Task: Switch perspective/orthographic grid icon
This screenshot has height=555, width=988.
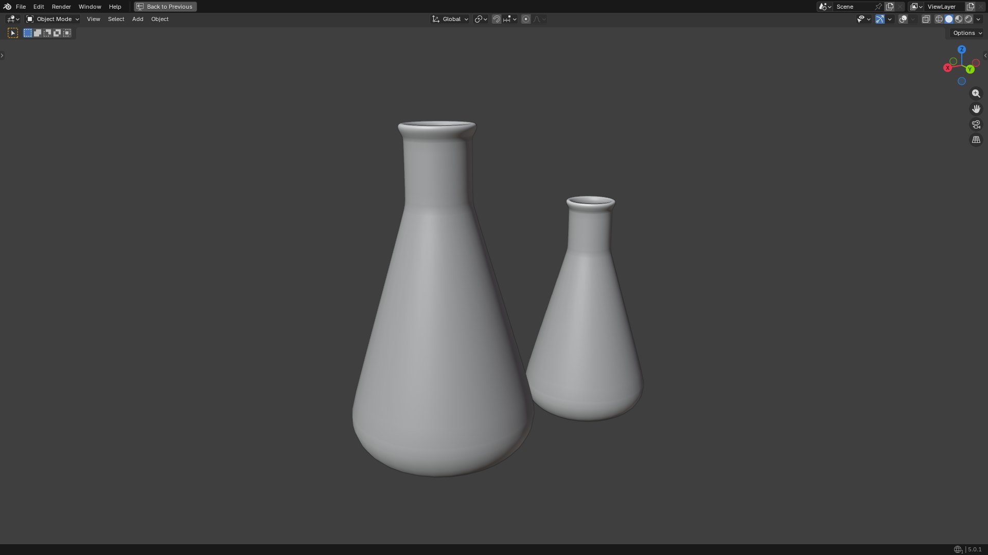Action: [x=976, y=140]
